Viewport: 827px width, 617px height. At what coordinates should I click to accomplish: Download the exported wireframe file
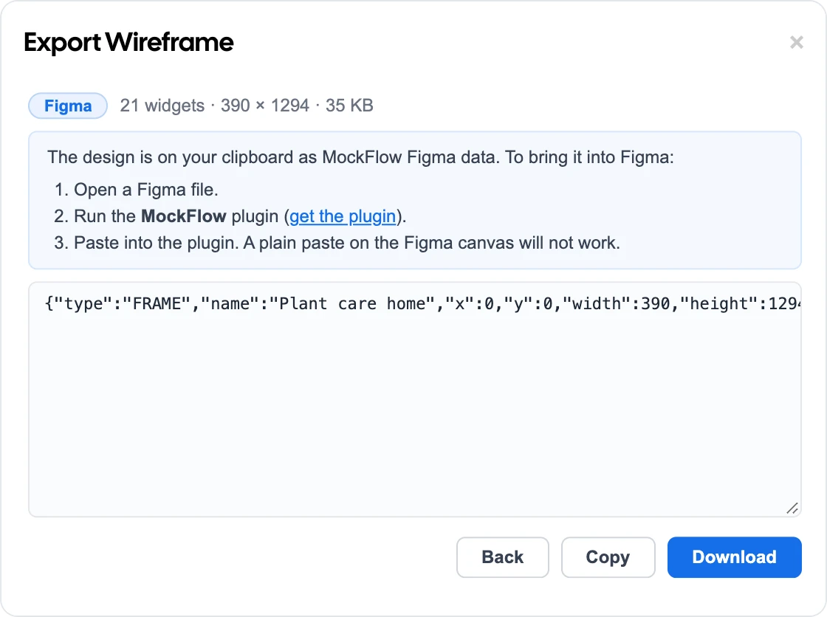tap(734, 557)
